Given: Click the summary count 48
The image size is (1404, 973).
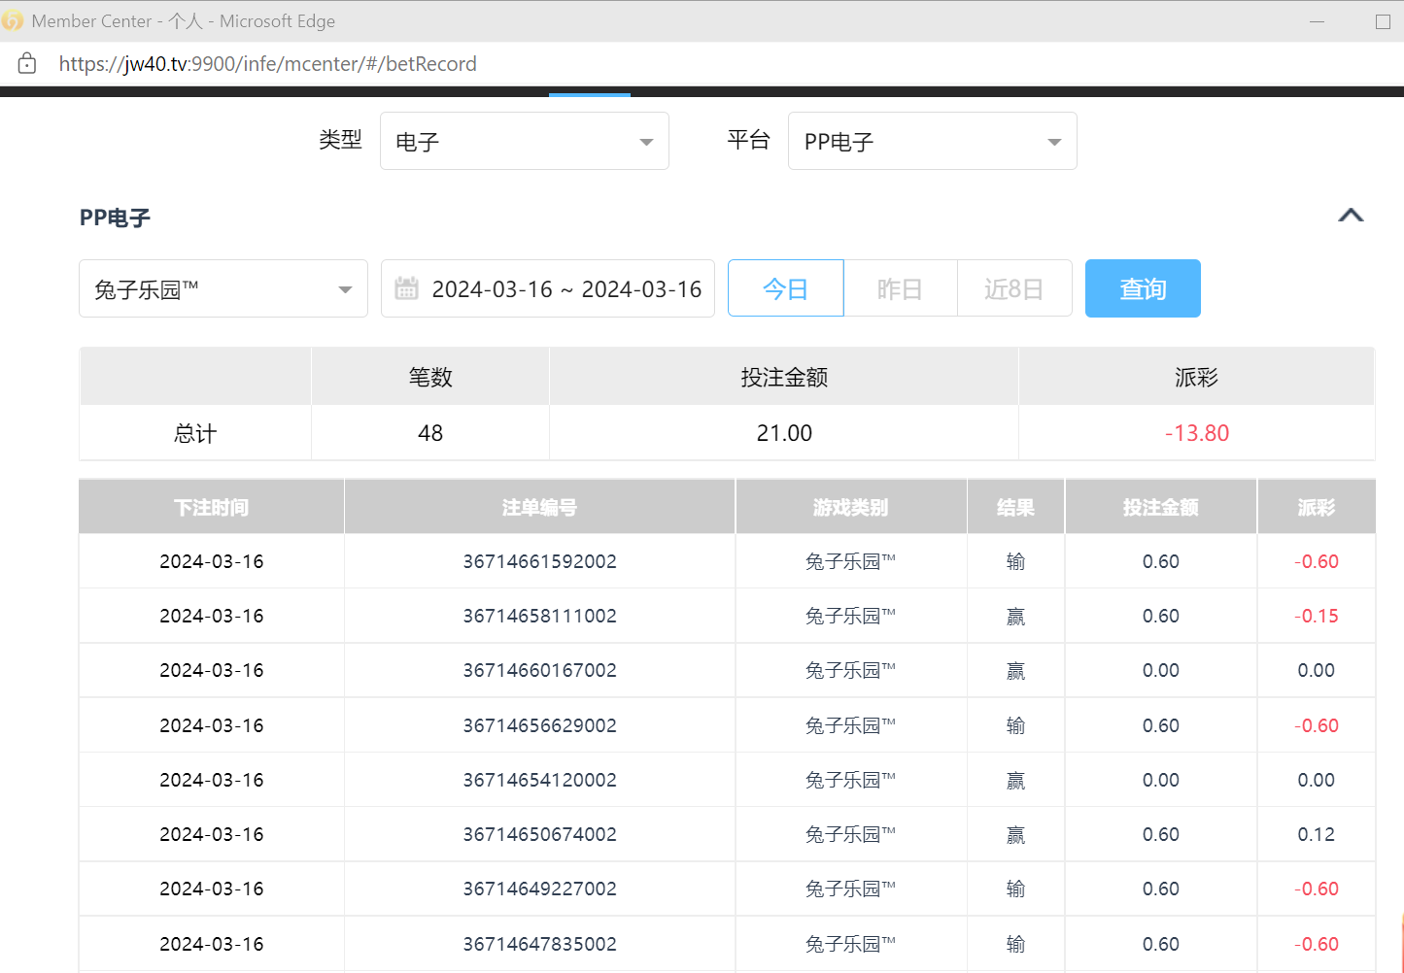Looking at the screenshot, I should coord(430,433).
